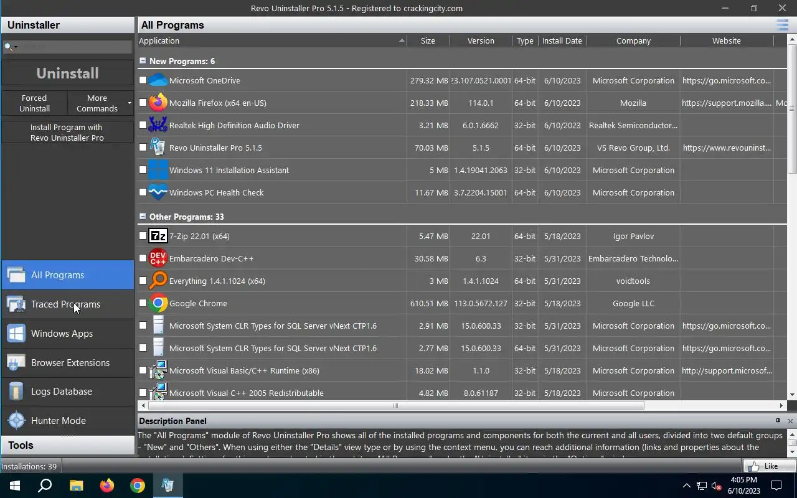This screenshot has width=797, height=498.
Task: Click the 7-Zip program icon
Action: [158, 236]
